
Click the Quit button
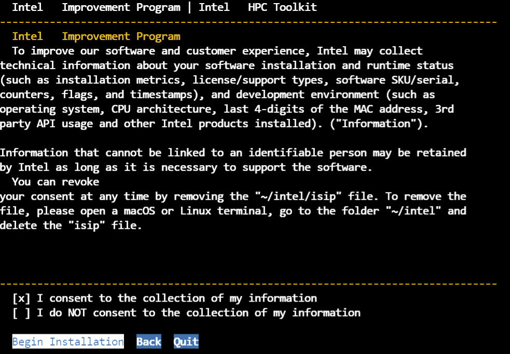coord(186,341)
